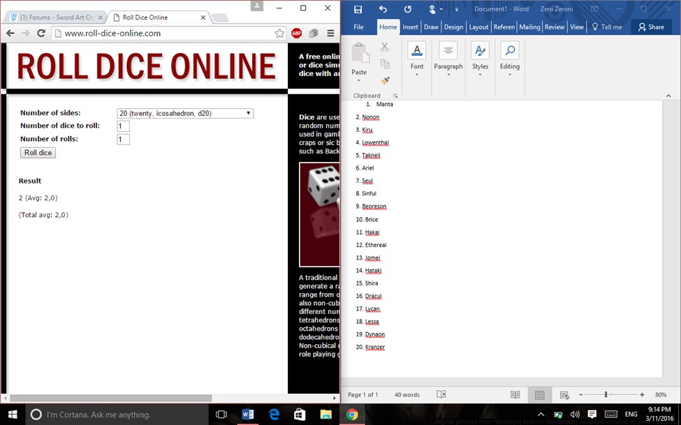Viewport: 681px width, 425px height.
Task: Open a new Chrome tab
Action: tap(220, 17)
